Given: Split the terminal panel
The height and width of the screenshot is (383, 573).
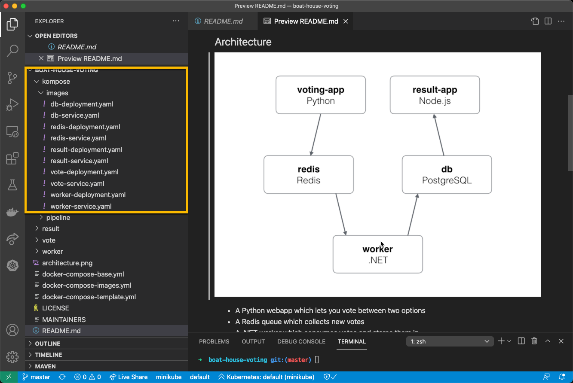Looking at the screenshot, I should coord(521,341).
